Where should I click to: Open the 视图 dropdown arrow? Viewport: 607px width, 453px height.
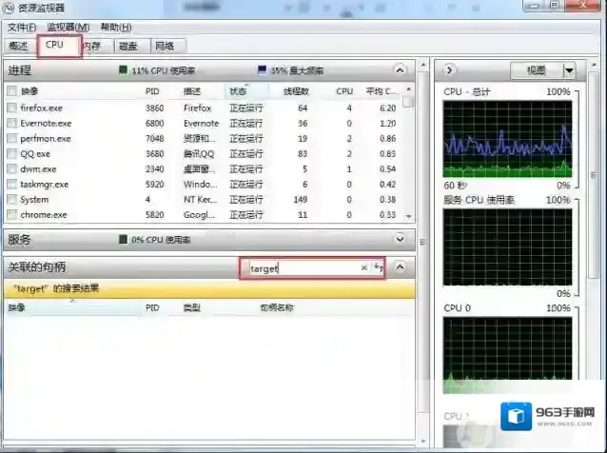(569, 70)
